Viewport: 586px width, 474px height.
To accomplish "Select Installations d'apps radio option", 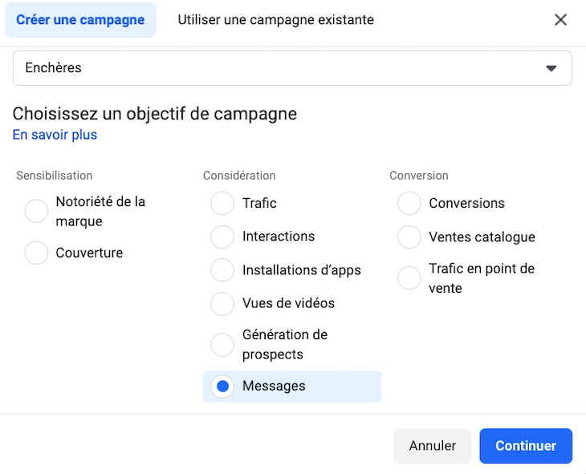I will click(x=222, y=270).
